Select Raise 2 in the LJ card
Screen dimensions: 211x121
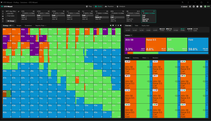click(73, 17)
